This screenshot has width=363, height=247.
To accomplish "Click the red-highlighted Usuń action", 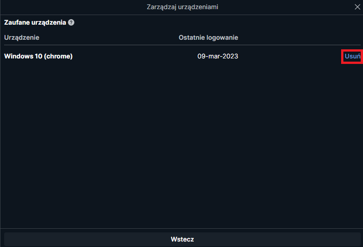I will coord(353,56).
